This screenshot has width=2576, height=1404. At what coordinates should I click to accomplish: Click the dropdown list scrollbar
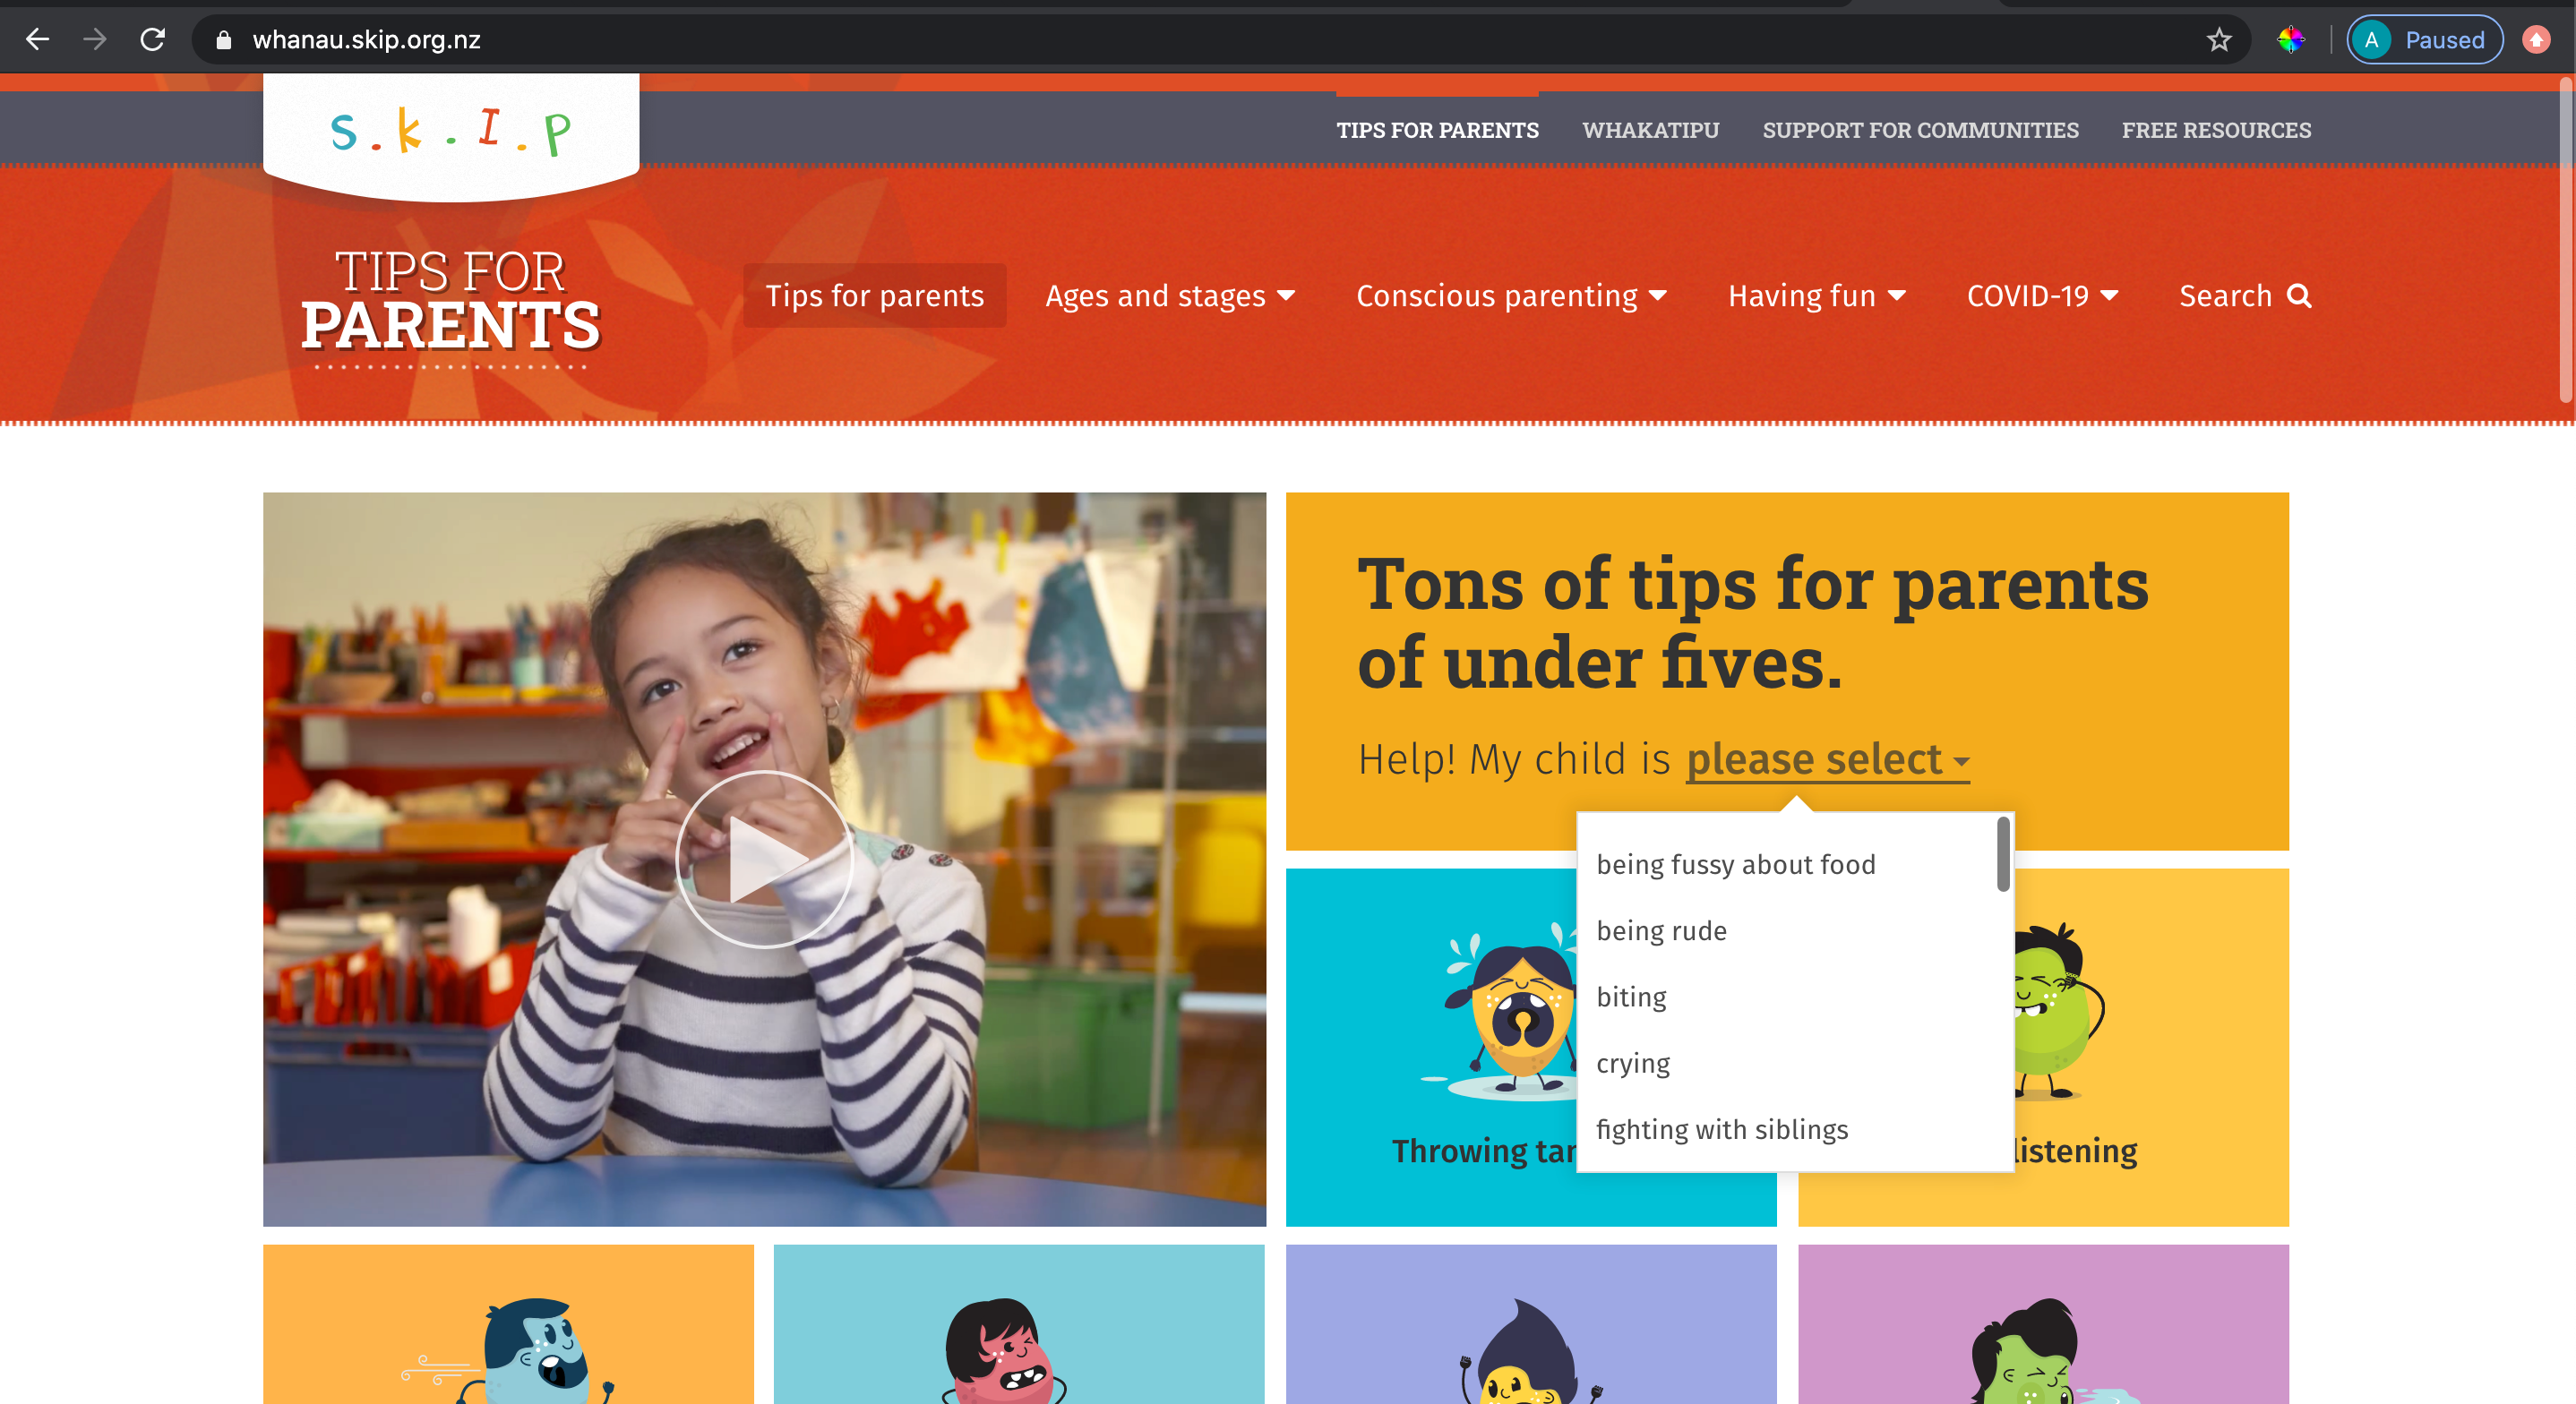tap(2002, 854)
